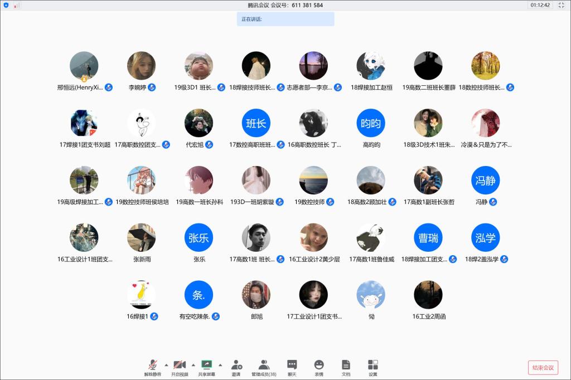Open share options arrow beside 共享屏幕
571x380 pixels.
coord(220,365)
